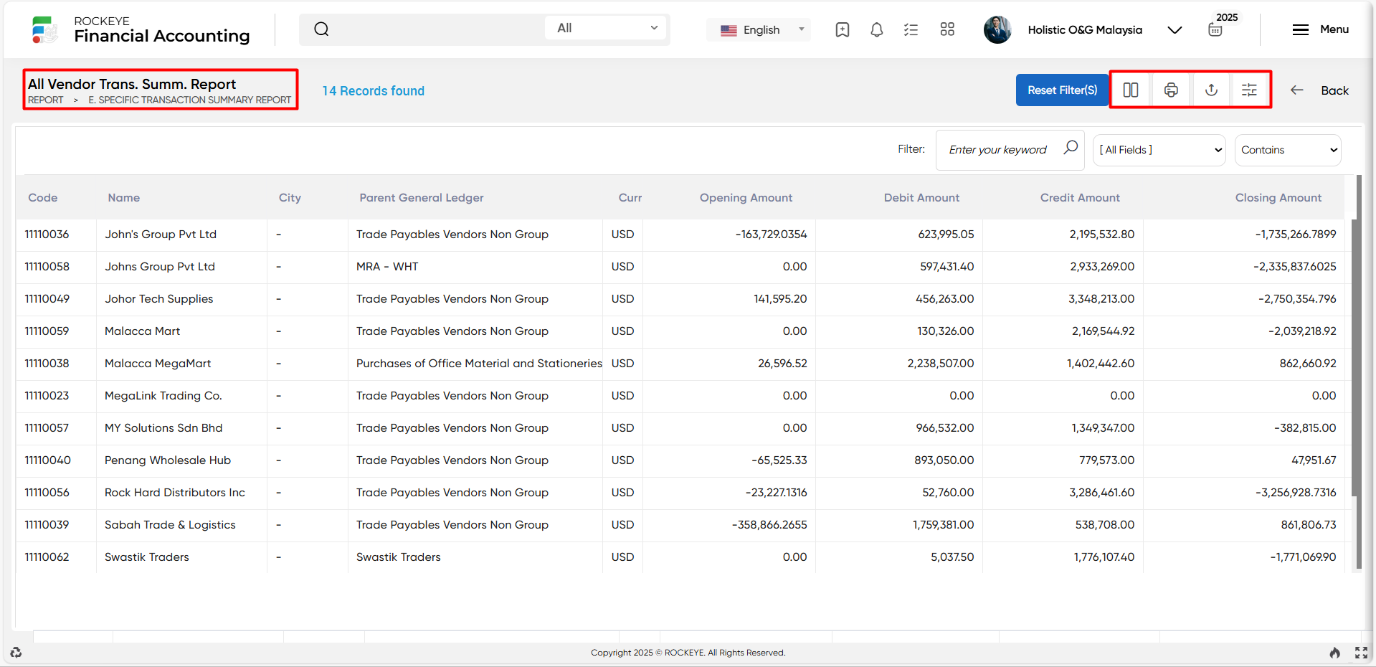
Task: Click the flame icon in footer
Action: pos(1334,653)
